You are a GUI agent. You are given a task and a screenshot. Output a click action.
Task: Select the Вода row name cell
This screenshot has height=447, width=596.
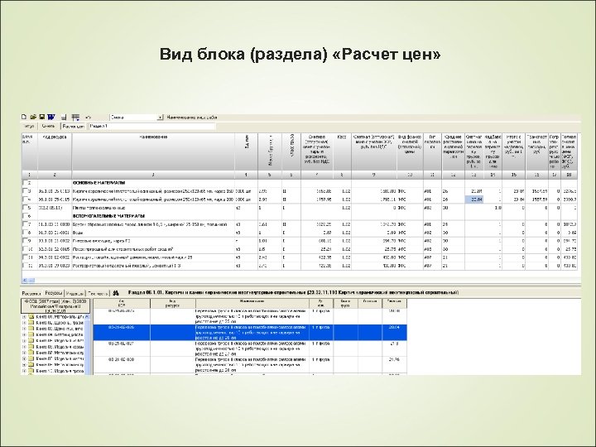click(153, 233)
